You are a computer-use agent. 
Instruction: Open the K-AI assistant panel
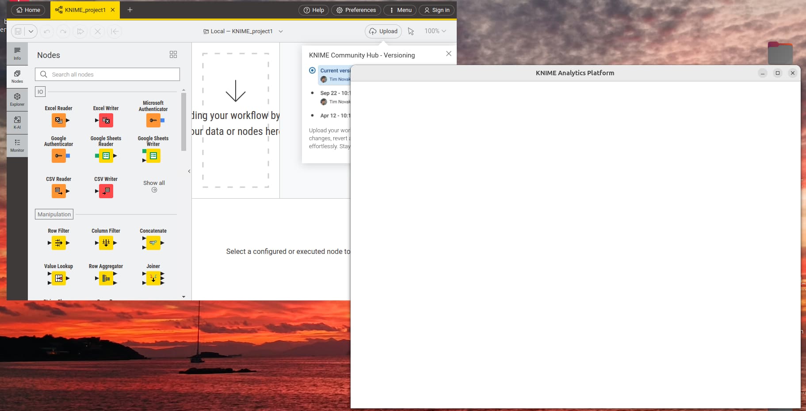click(17, 123)
